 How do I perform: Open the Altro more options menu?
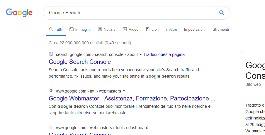tap(171, 29)
